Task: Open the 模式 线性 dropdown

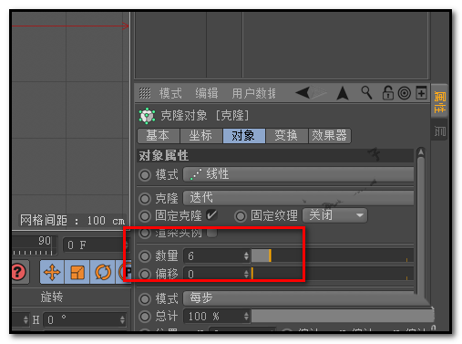Action: (x=298, y=174)
